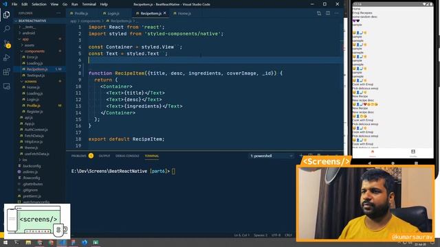440x247 pixels.
Task: Open the powershell terminal selector dropdown
Action: click(x=272, y=156)
